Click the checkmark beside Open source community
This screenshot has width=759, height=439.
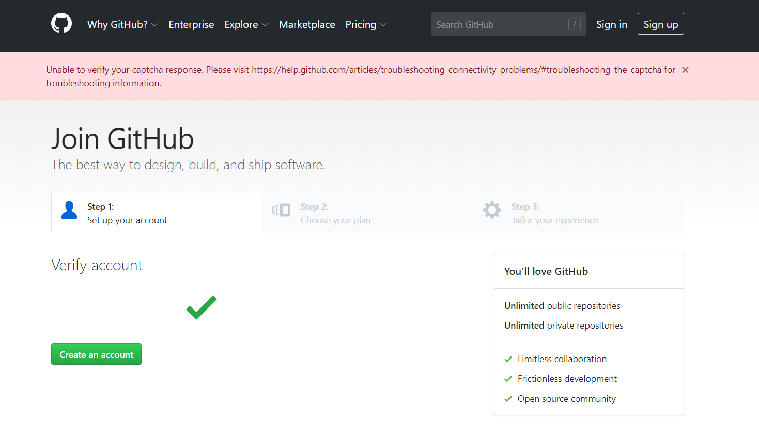[x=508, y=398]
